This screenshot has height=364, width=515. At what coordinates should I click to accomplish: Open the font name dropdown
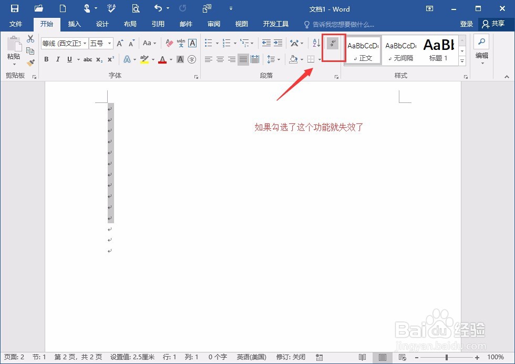point(84,43)
